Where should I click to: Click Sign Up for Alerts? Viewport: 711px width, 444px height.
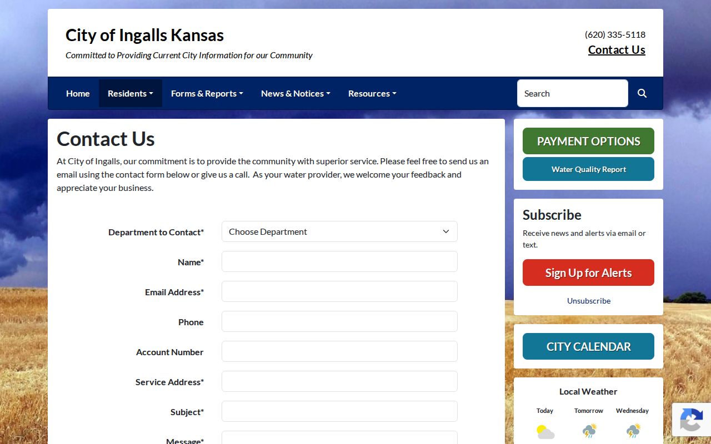(x=588, y=273)
